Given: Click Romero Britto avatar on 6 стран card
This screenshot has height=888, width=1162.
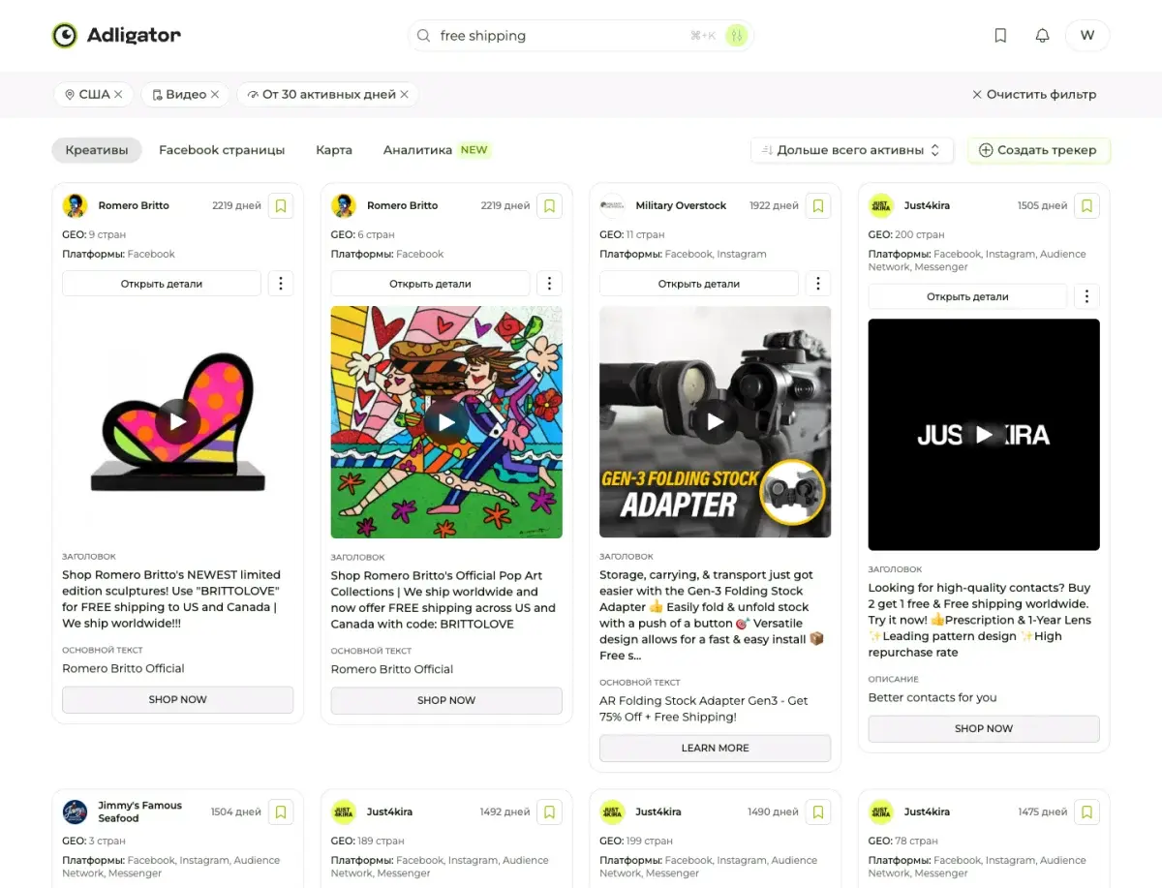Looking at the screenshot, I should pyautogui.click(x=344, y=205).
